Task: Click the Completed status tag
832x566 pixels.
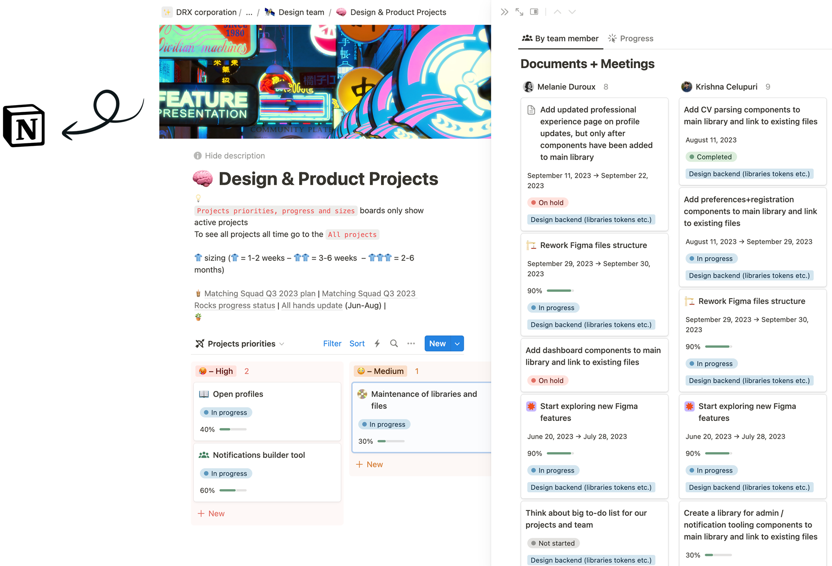Action: coord(711,157)
